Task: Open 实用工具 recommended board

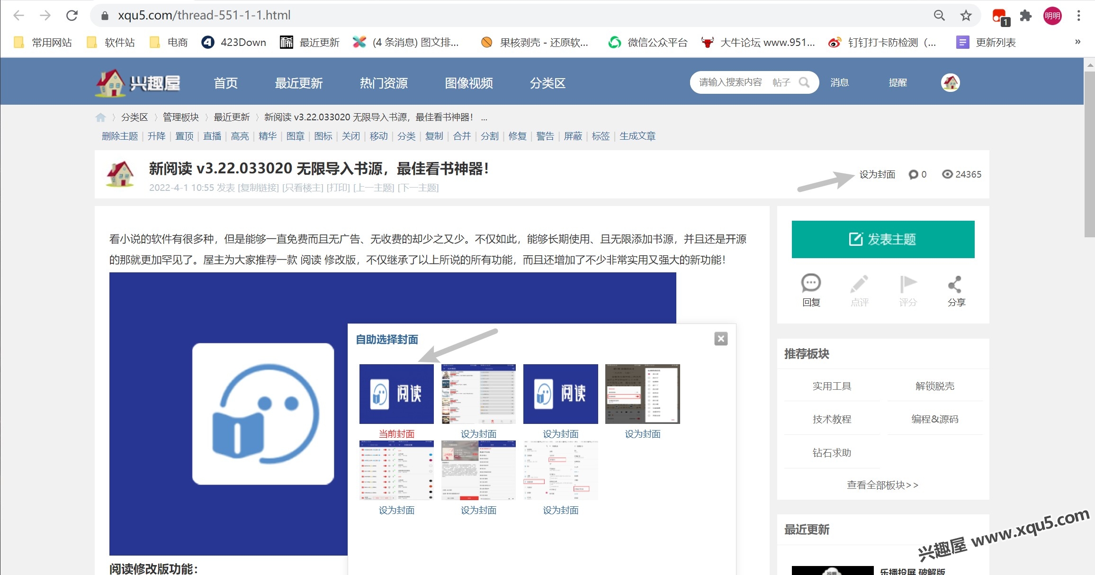Action: pos(832,386)
